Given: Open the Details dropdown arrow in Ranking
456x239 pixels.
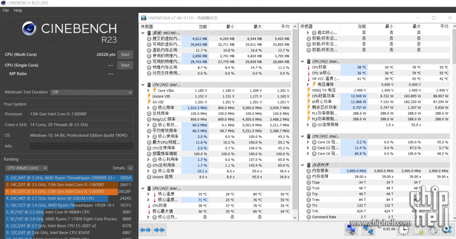Looking at the screenshot, I should click(130, 168).
